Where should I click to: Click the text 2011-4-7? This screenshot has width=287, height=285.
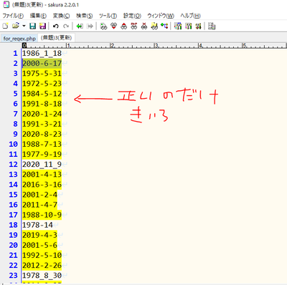point(39,205)
